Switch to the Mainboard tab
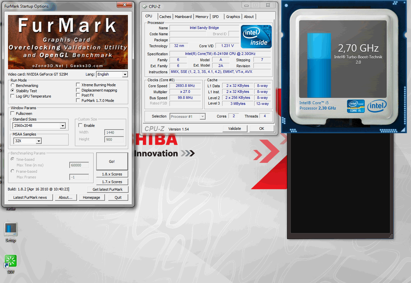 [183, 17]
